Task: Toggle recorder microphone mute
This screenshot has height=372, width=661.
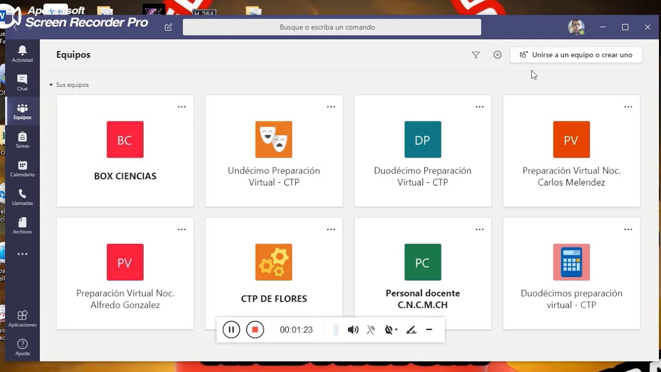Action: pos(371,330)
